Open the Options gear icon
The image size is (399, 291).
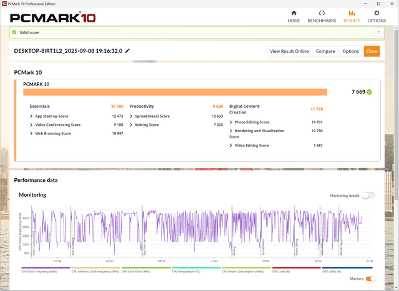click(377, 13)
